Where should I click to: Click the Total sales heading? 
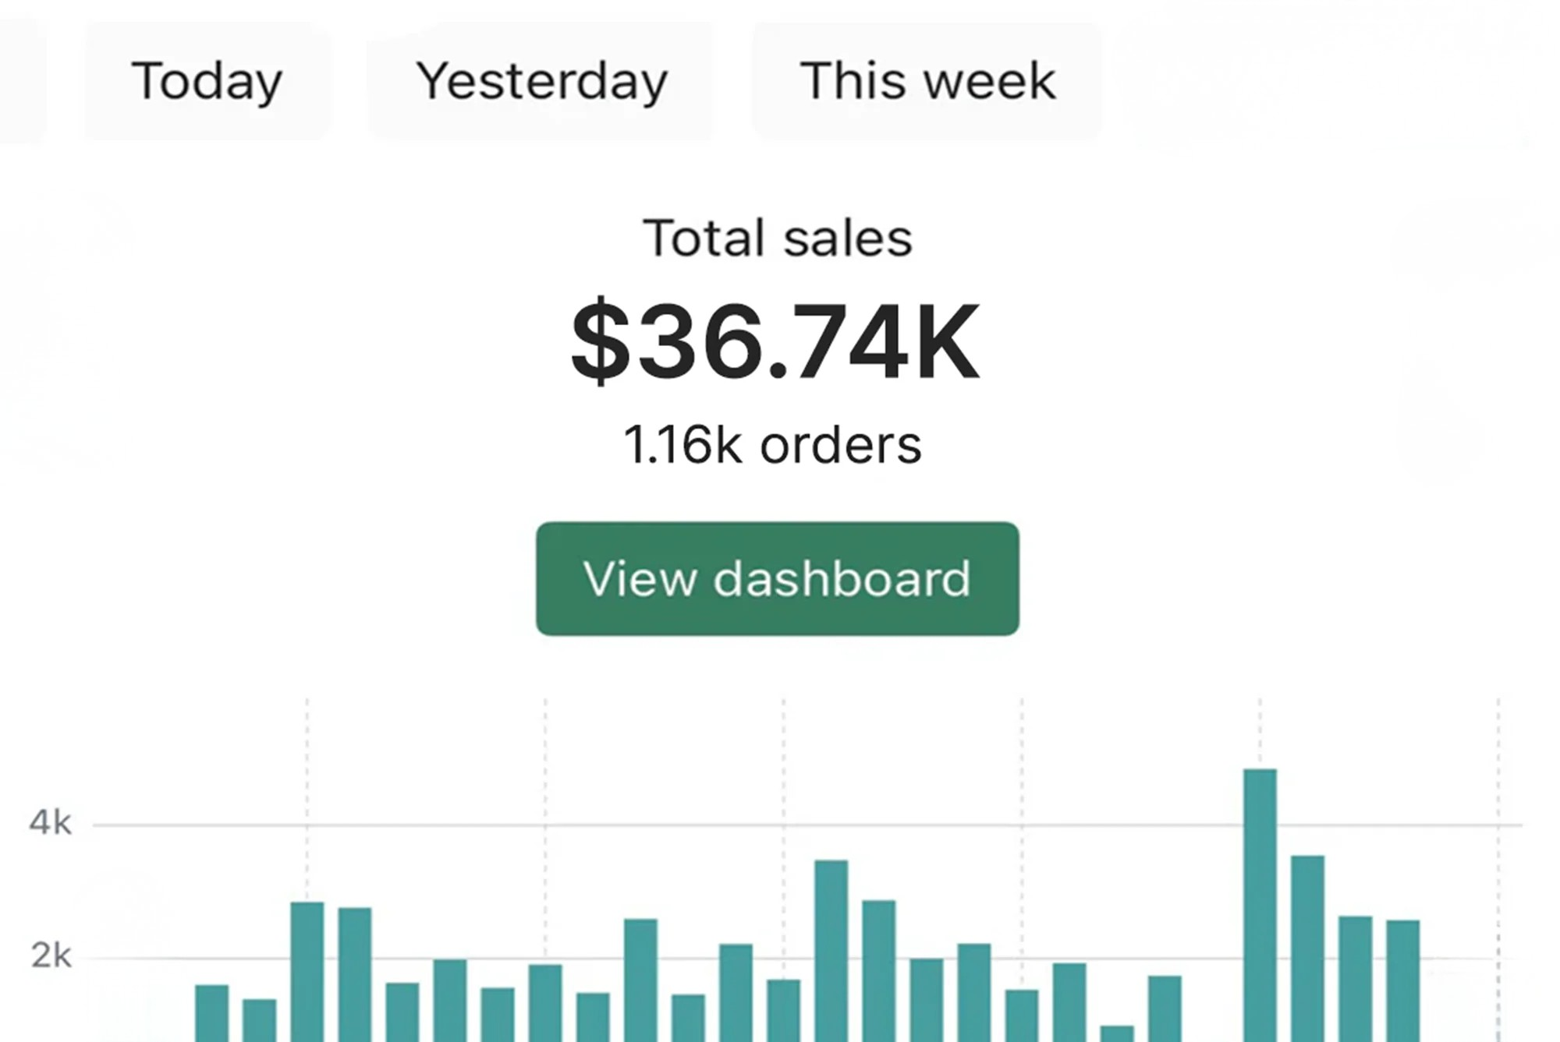tap(777, 238)
